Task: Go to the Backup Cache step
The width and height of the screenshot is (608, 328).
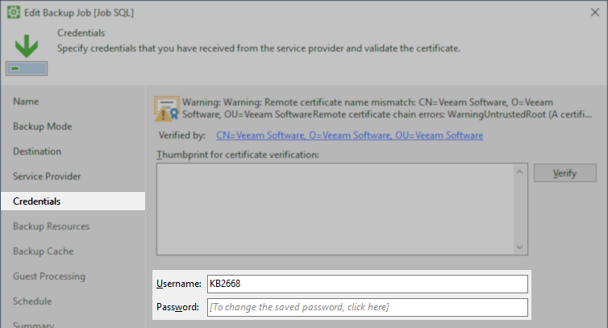Action: [43, 251]
